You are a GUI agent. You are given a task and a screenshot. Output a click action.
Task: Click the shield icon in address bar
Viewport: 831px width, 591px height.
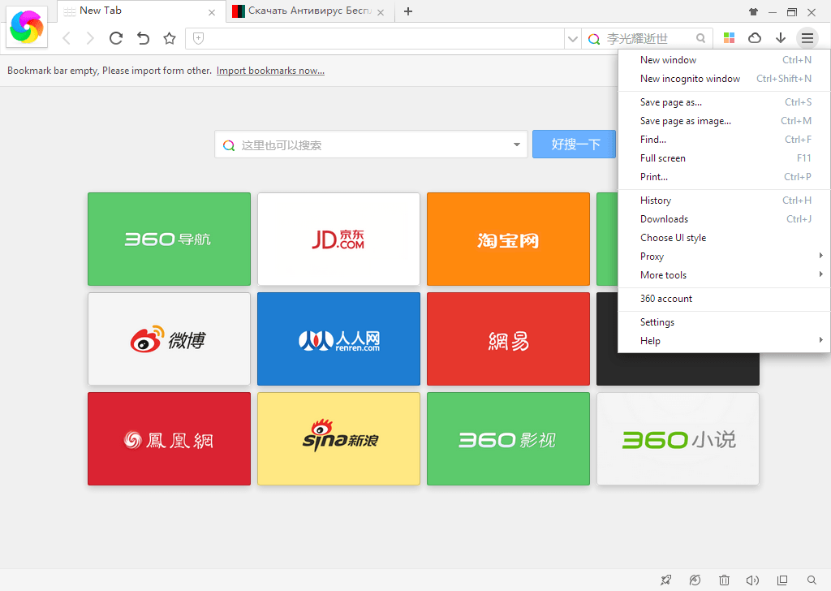point(198,38)
